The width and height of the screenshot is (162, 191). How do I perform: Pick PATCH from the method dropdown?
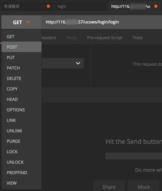[21, 68]
